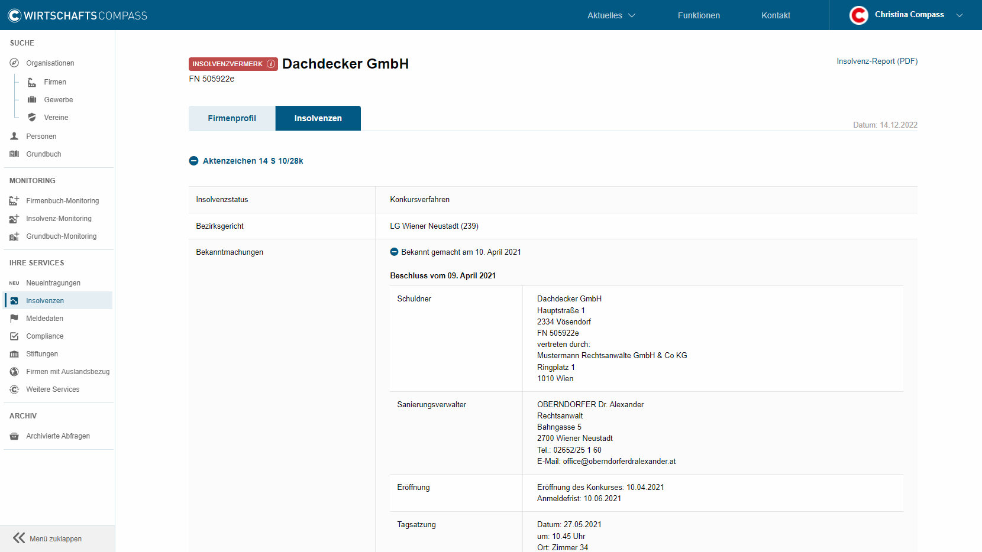982x552 pixels.
Task: Click the Firmenbuch-Monitoring icon
Action: tap(14, 201)
